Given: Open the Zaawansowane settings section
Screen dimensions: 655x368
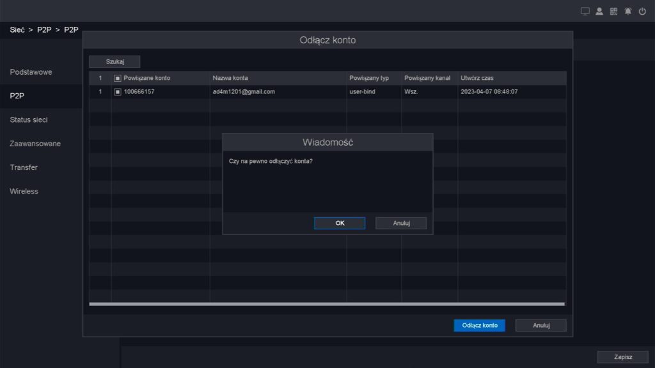Looking at the screenshot, I should (35, 144).
